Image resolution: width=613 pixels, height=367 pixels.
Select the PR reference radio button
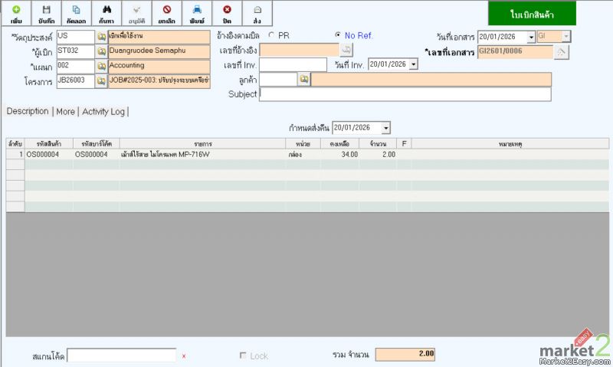click(x=273, y=36)
